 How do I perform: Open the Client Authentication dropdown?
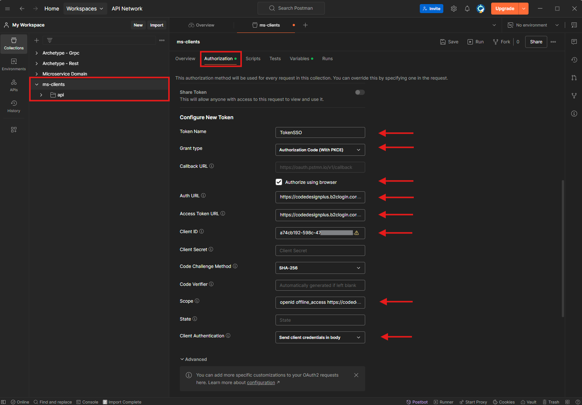tap(320, 337)
